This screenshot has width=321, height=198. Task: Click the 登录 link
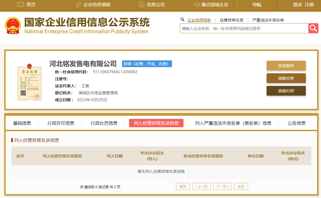click(x=297, y=5)
